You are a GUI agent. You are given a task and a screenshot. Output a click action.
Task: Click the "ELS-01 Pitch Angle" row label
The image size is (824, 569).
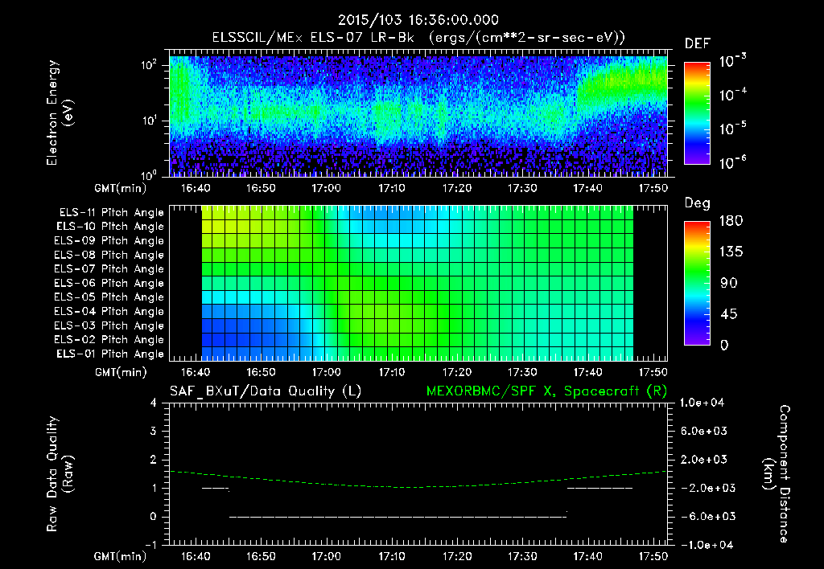[109, 354]
